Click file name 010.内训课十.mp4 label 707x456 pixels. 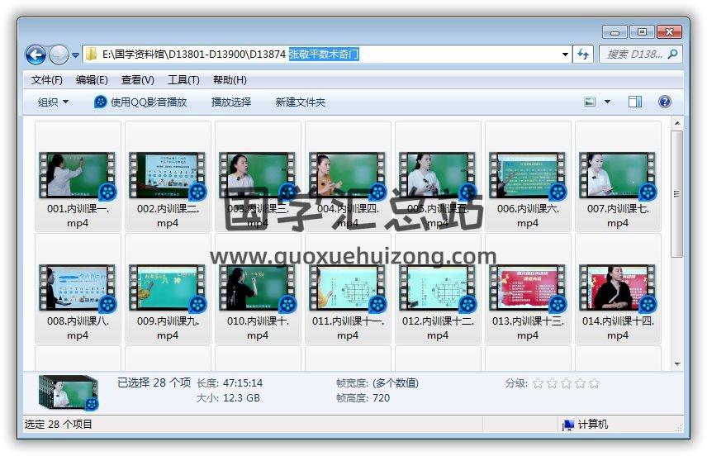[x=258, y=328]
